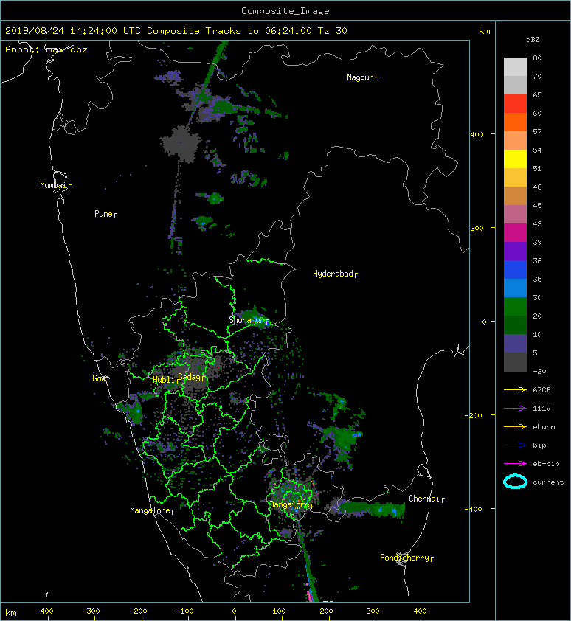Click the yellow eburn arrow legend icon
571x621 pixels.
point(515,427)
